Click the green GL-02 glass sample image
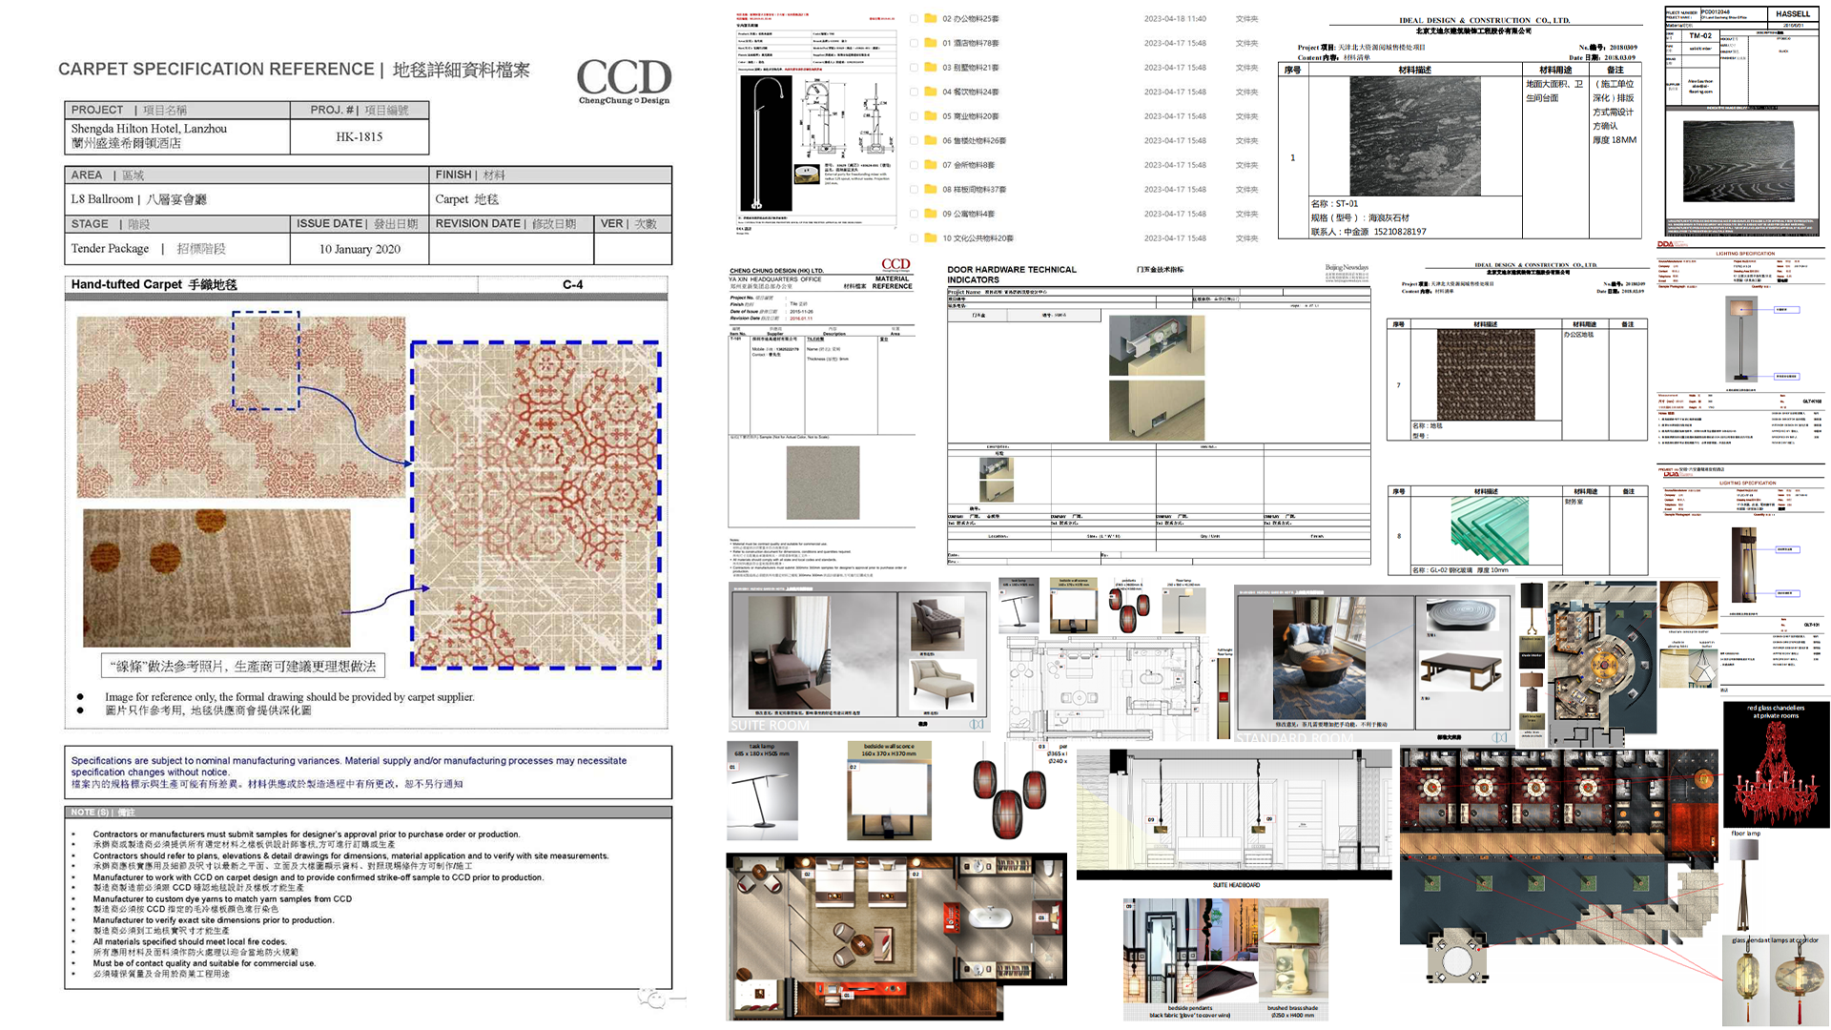The height and width of the screenshot is (1030, 1831). click(1489, 531)
